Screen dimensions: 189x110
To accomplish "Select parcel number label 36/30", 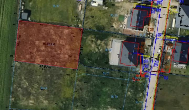I will tap(114, 97).
